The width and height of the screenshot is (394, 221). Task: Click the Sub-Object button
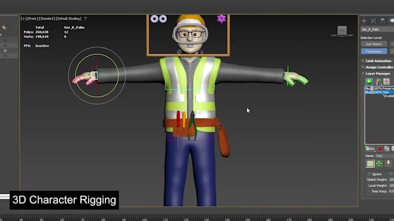[374, 44]
